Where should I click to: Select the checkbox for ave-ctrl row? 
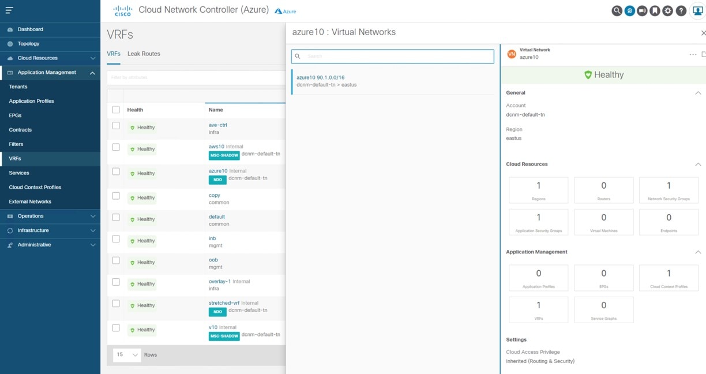[116, 126]
